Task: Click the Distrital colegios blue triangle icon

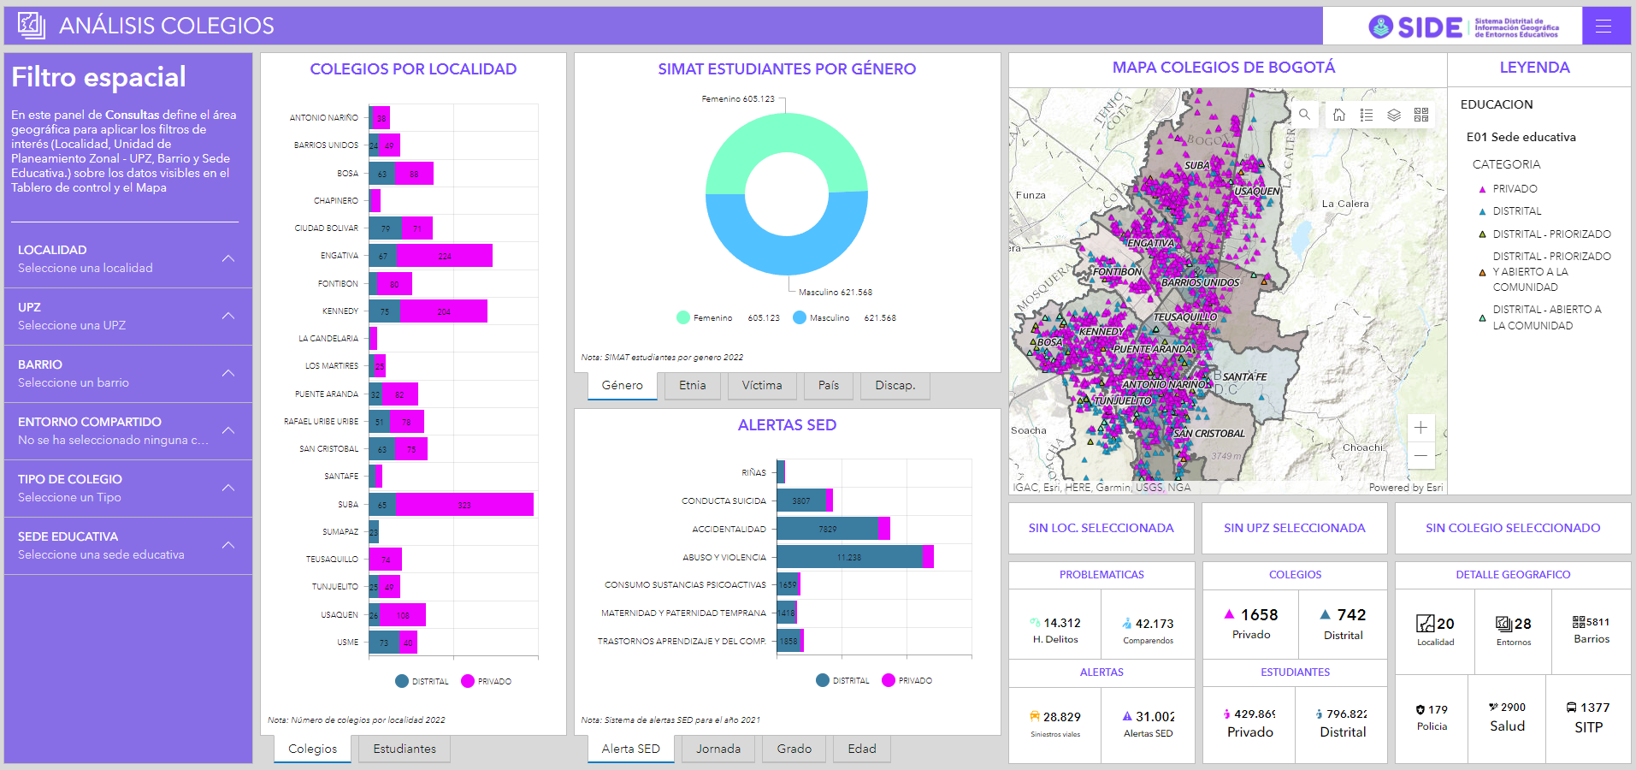Action: pos(1325,613)
